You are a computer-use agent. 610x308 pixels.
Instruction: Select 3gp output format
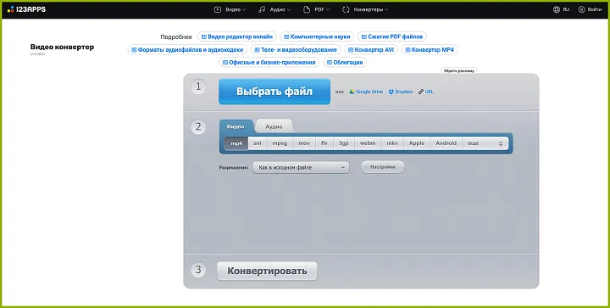pyautogui.click(x=343, y=143)
